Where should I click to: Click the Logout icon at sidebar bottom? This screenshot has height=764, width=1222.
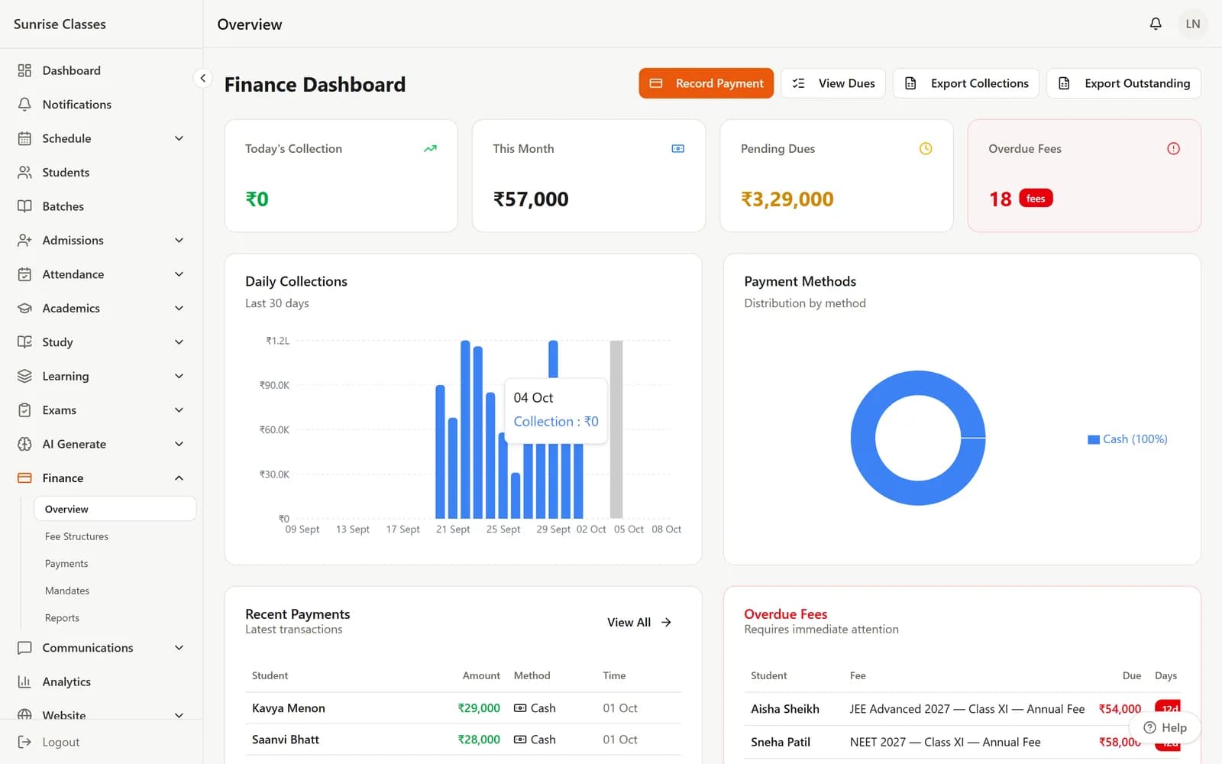coord(24,742)
